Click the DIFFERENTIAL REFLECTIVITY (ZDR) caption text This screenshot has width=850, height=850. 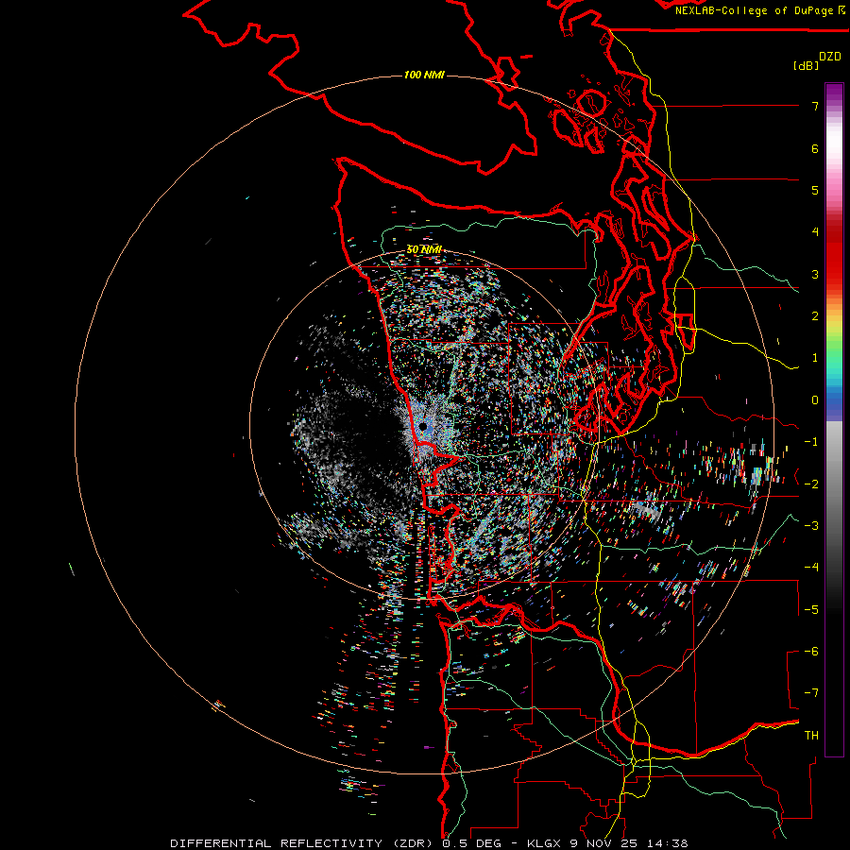tap(303, 843)
